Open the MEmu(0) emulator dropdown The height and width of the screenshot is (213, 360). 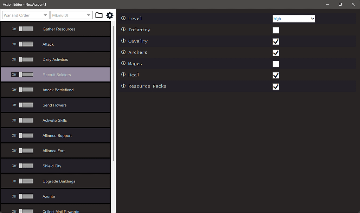click(x=71, y=15)
